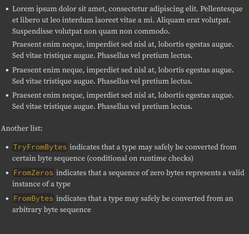Click the bullet marker beside the FromZeros item
249x234 pixels.
[7, 173]
